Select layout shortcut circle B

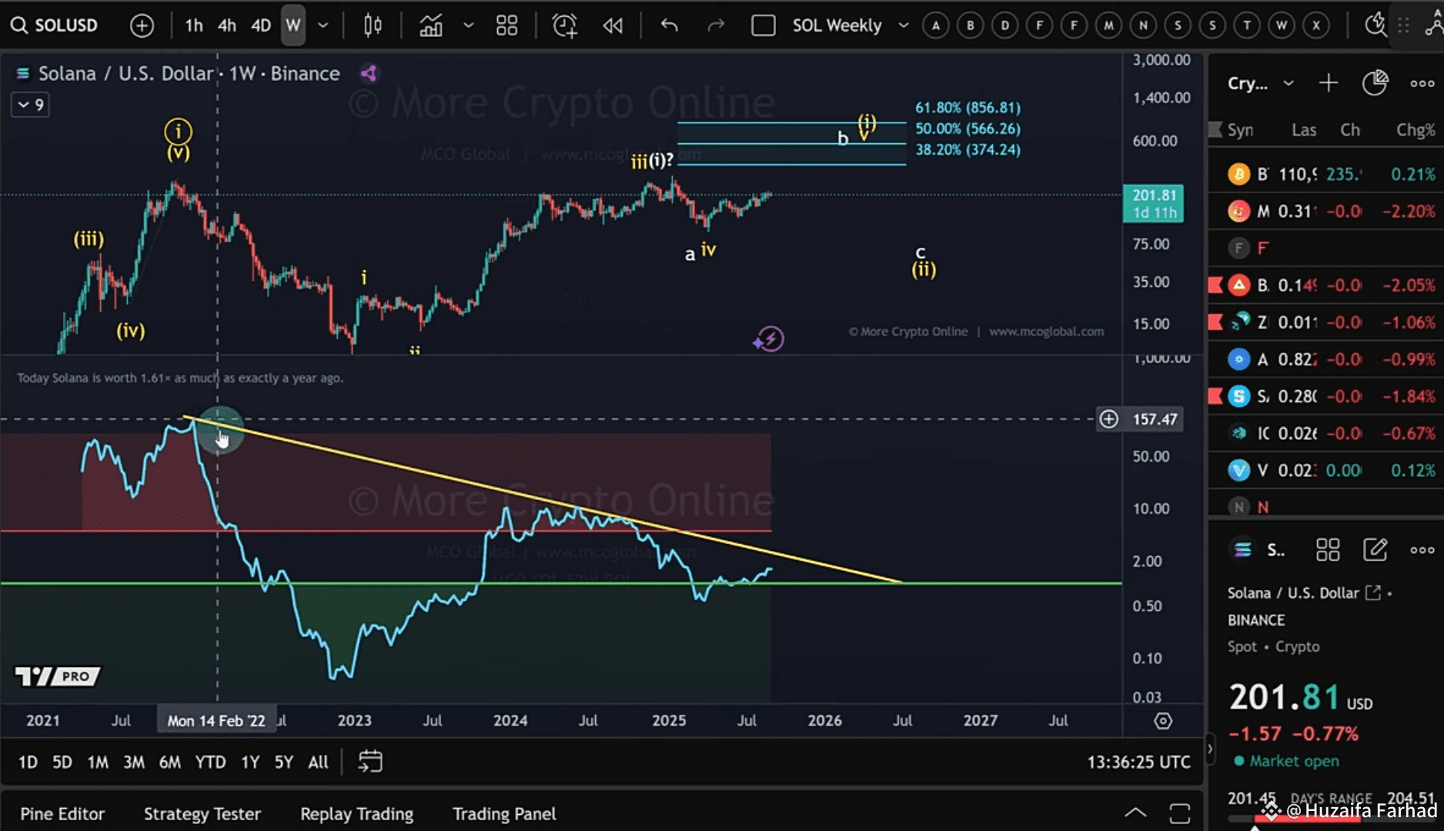[971, 25]
